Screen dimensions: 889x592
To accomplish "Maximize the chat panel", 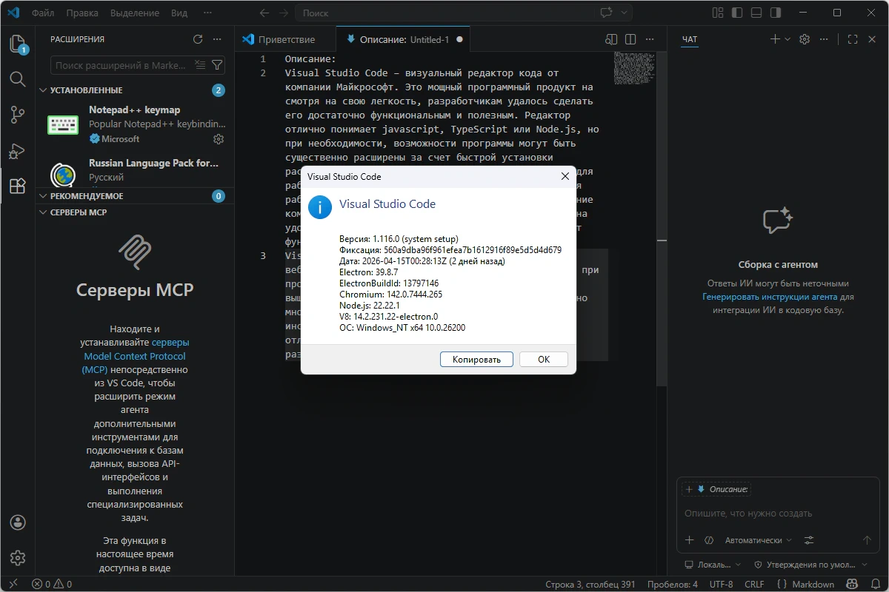I will pos(853,39).
